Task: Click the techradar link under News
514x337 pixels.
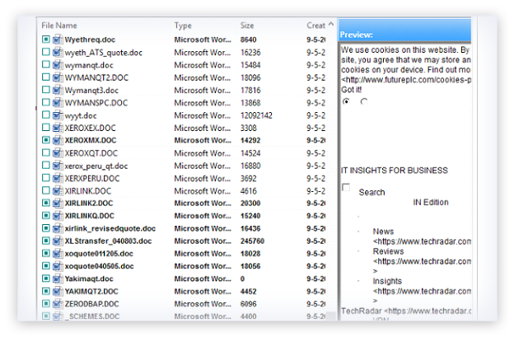Action: 422,241
